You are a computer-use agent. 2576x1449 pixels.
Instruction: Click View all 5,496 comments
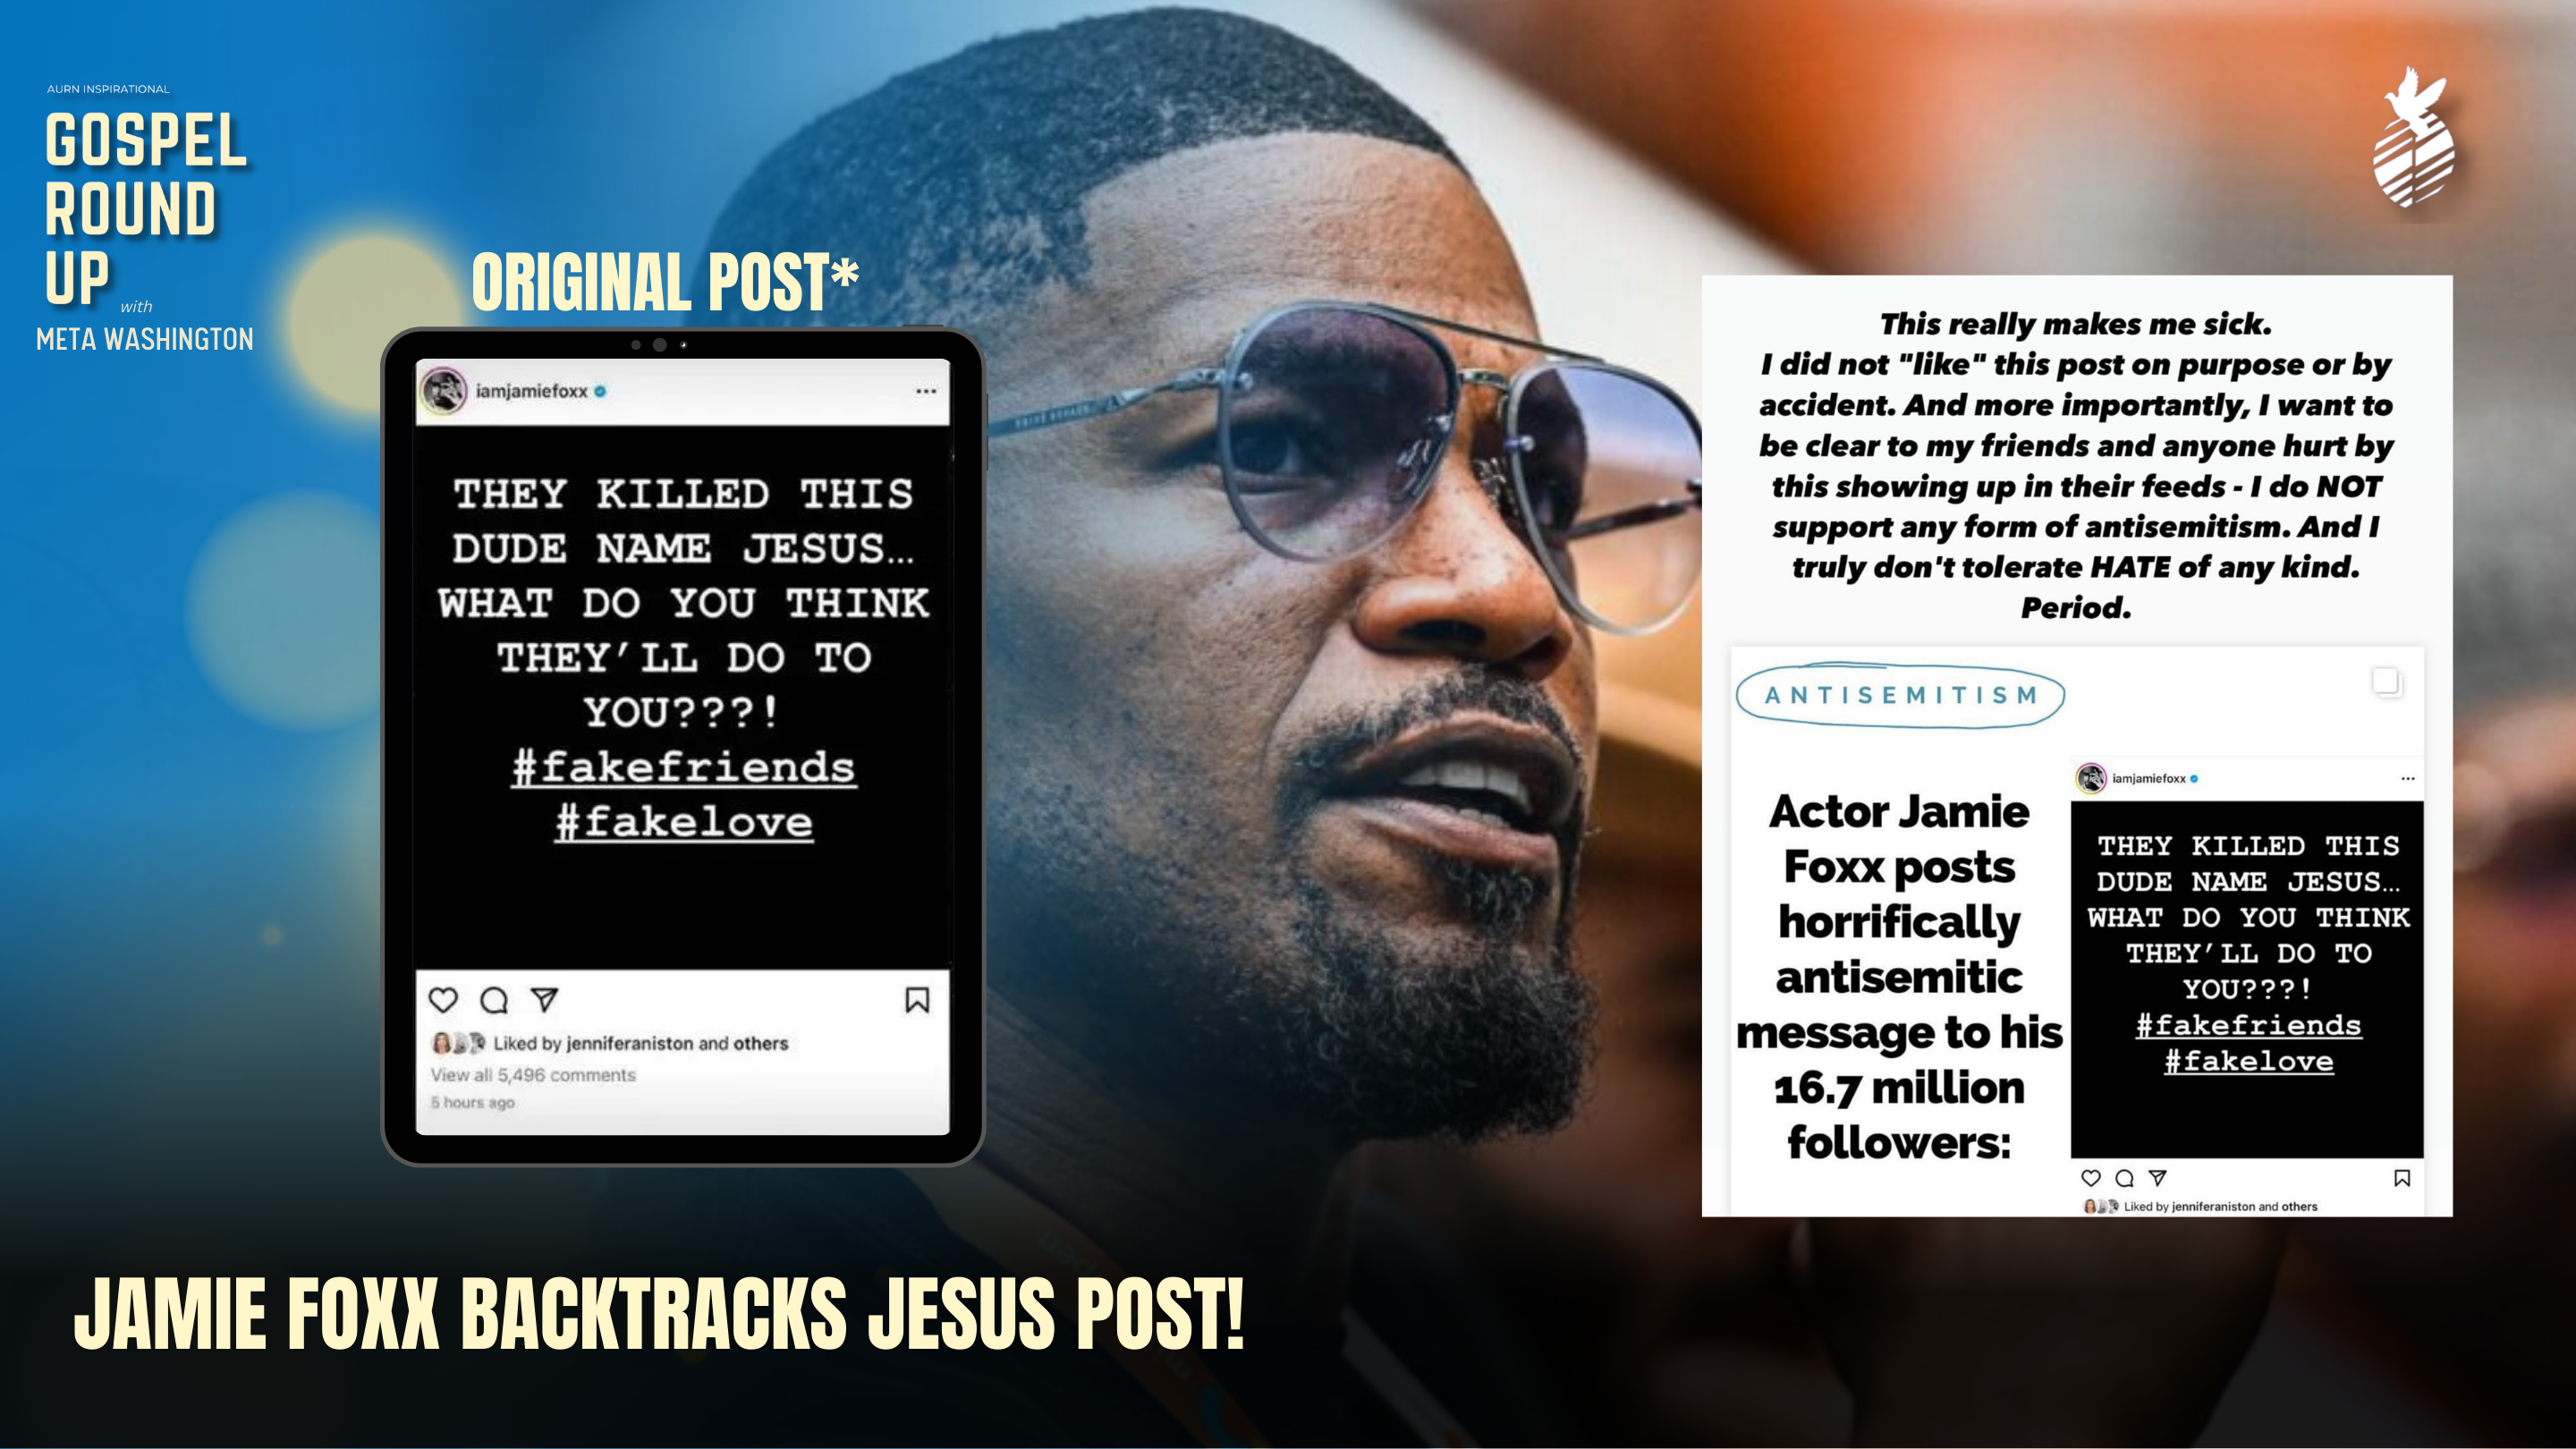pyautogui.click(x=533, y=1075)
